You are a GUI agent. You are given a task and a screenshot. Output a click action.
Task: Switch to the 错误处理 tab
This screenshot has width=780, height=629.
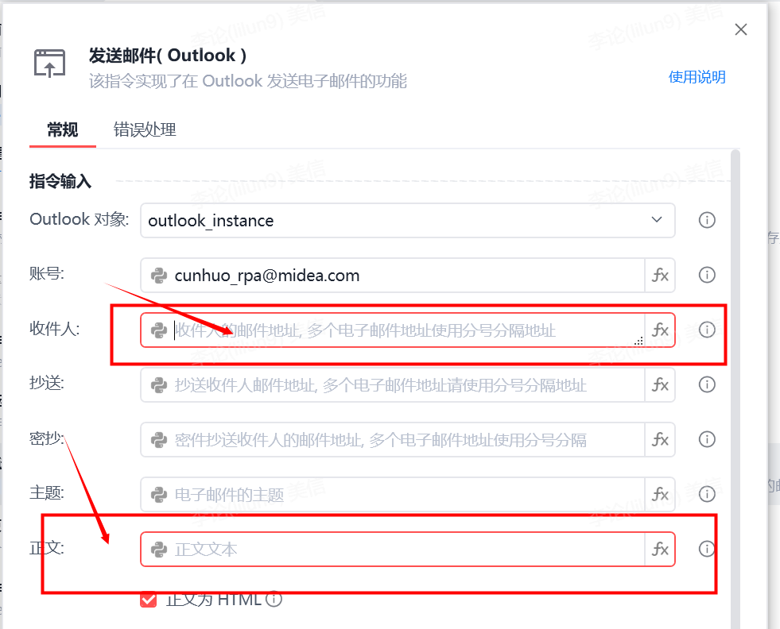pos(145,129)
